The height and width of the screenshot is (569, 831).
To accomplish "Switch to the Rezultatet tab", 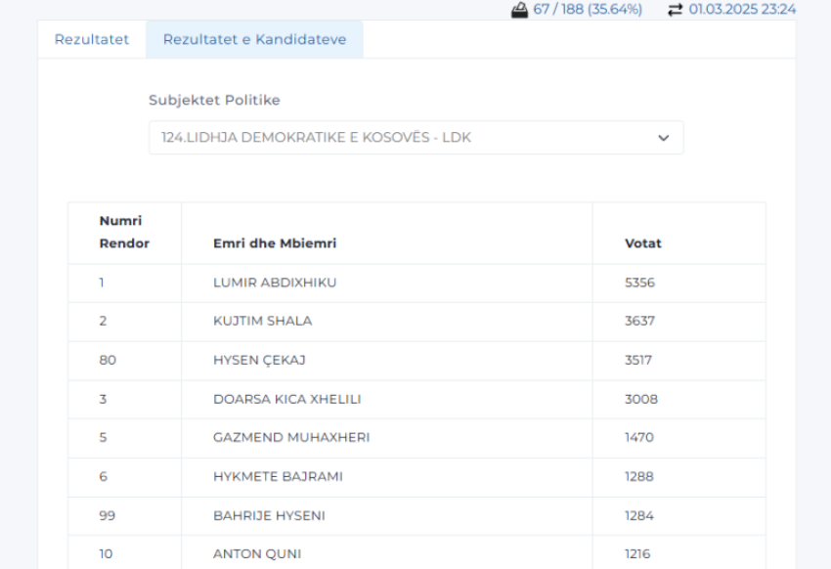I will 92,40.
